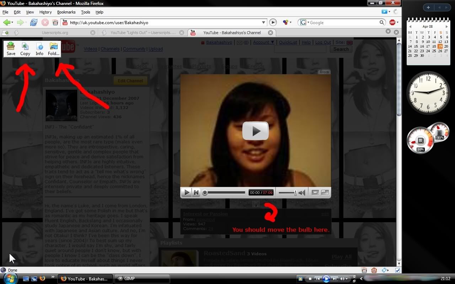Open GIMP from the taskbar
This screenshot has height=284, width=455.
tap(141, 279)
